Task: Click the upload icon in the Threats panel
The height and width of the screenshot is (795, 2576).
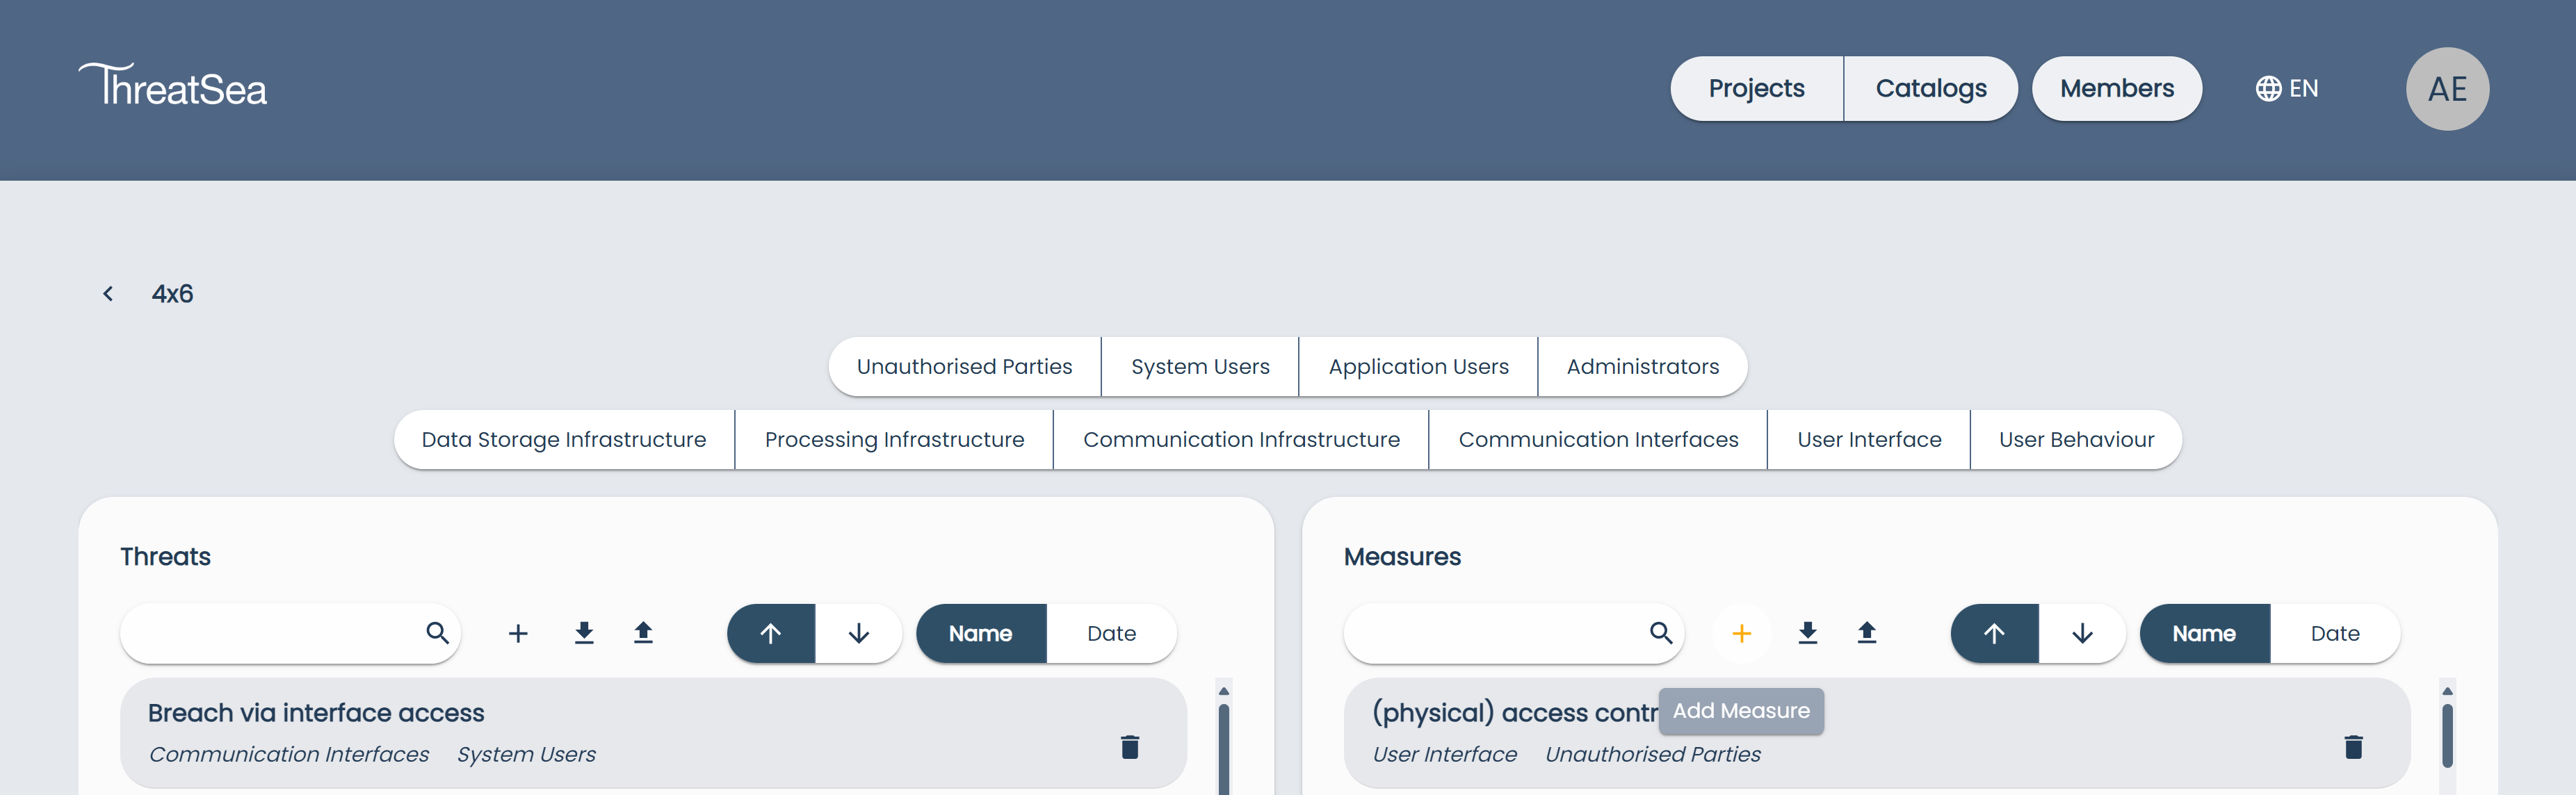Action: tap(643, 633)
